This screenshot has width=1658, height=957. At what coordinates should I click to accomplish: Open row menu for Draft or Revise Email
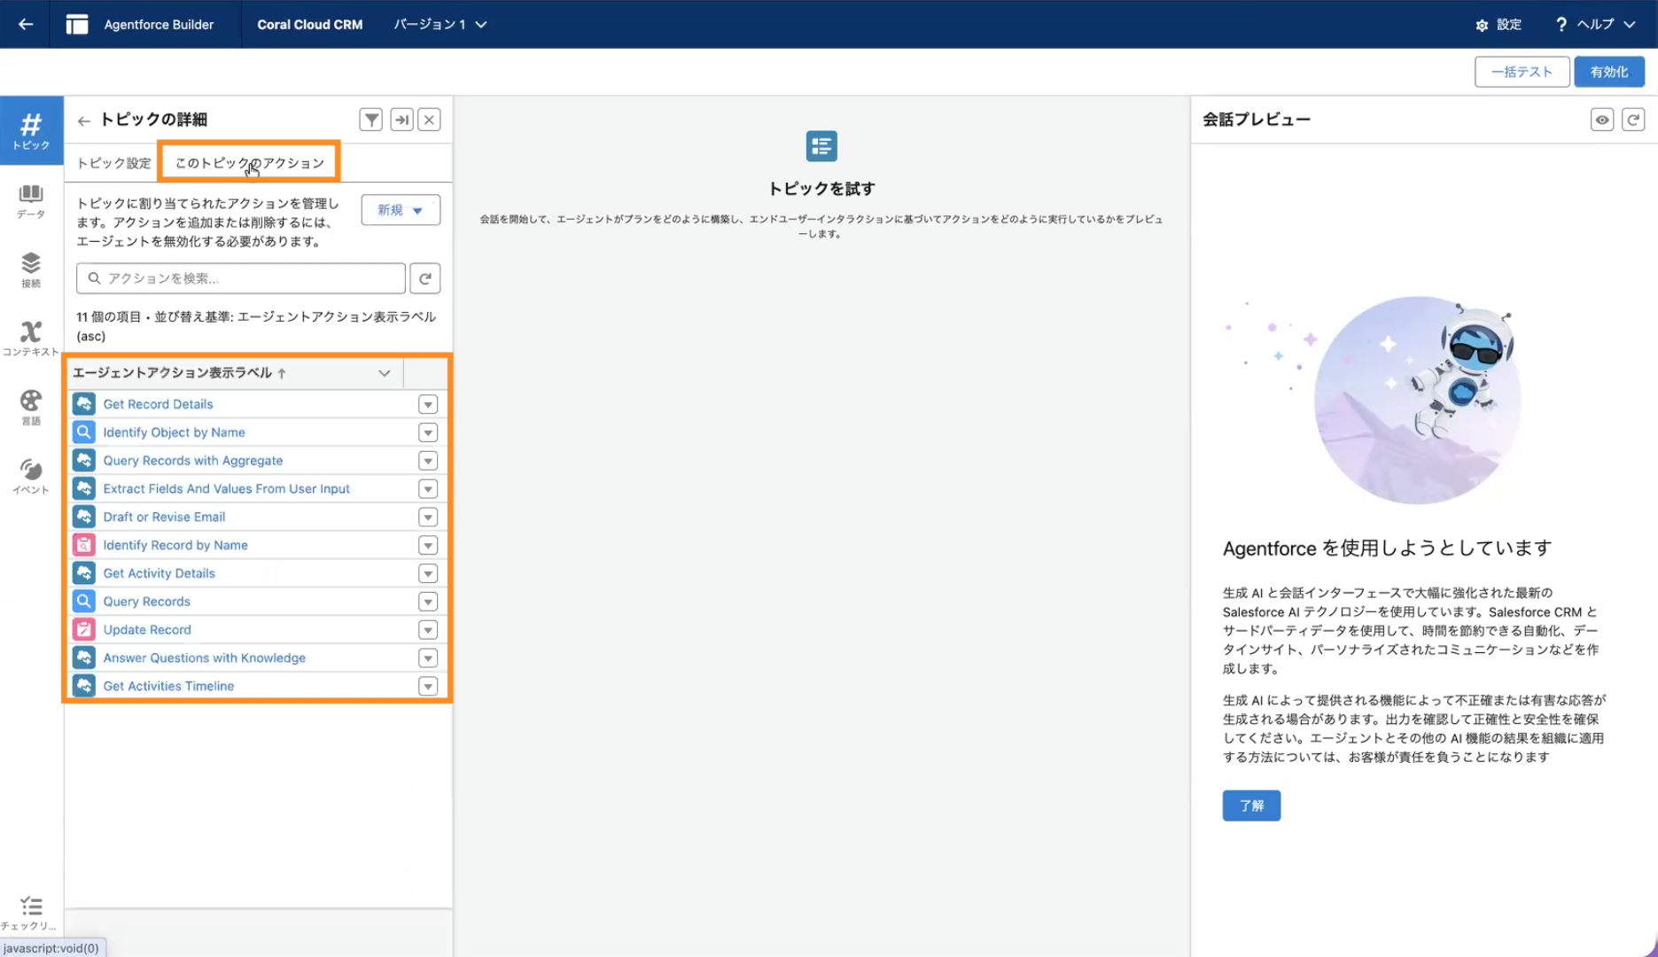pos(428,517)
